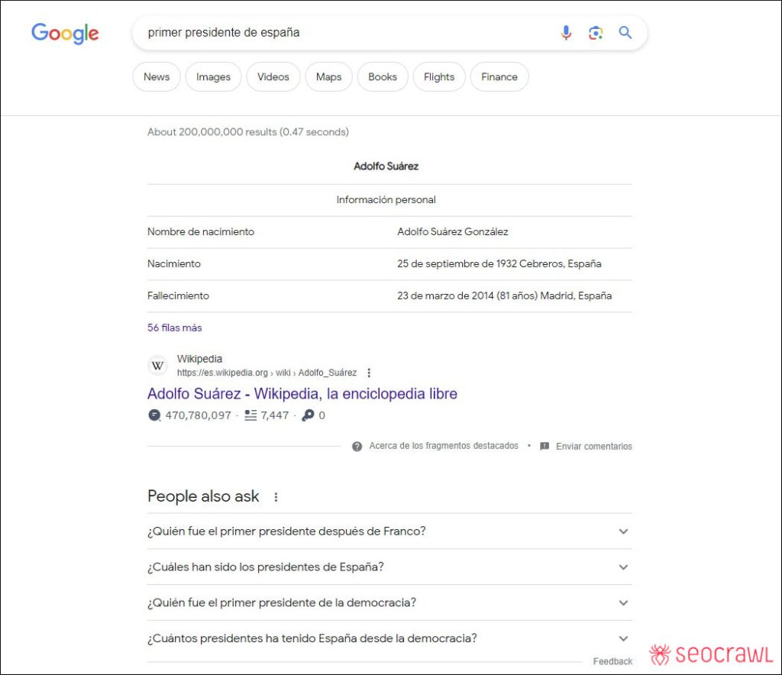Open Google Lens image search icon
Screen dimensions: 782x675
point(596,33)
